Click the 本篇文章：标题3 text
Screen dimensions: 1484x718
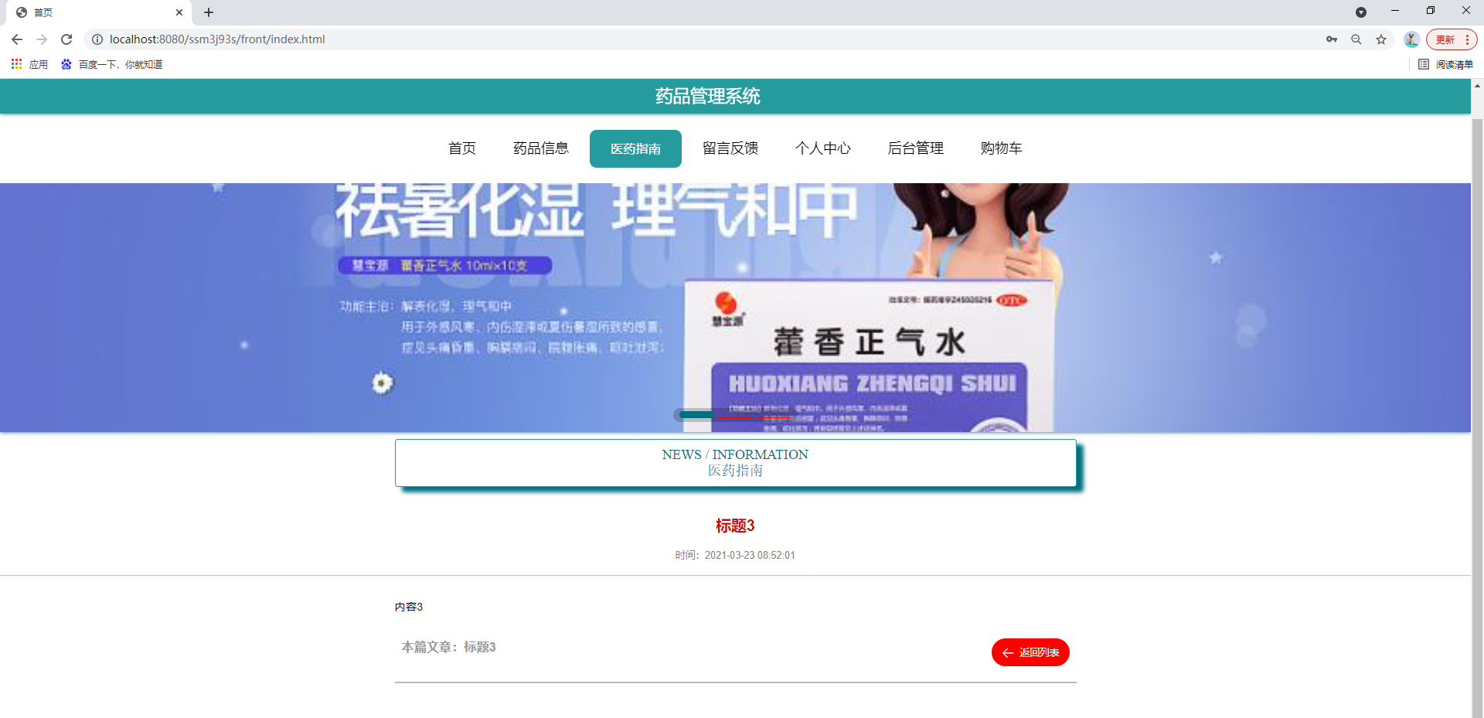[448, 647]
